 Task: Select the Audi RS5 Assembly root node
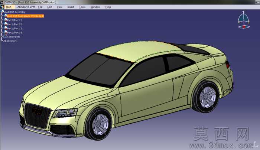click(x=15, y=12)
